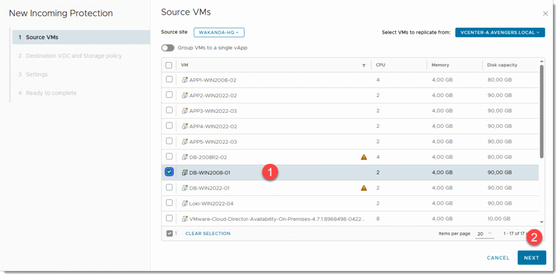Tick the select-all checkbox in the header
Viewport: 559px width, 277px height.
(169, 65)
